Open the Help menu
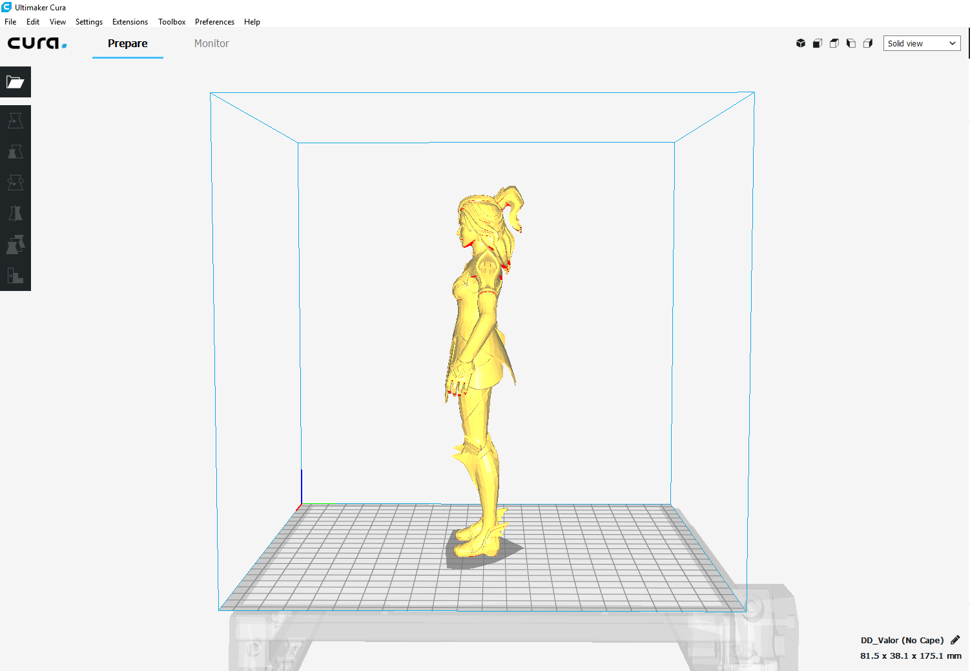970x671 pixels. click(x=252, y=22)
